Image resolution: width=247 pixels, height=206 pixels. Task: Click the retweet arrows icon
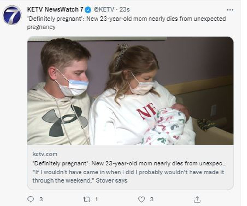pyautogui.click(x=86, y=199)
